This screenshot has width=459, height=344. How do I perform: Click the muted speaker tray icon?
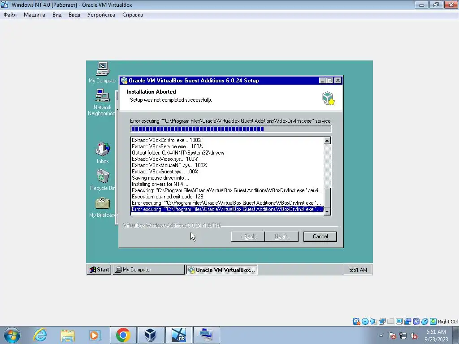(414, 335)
